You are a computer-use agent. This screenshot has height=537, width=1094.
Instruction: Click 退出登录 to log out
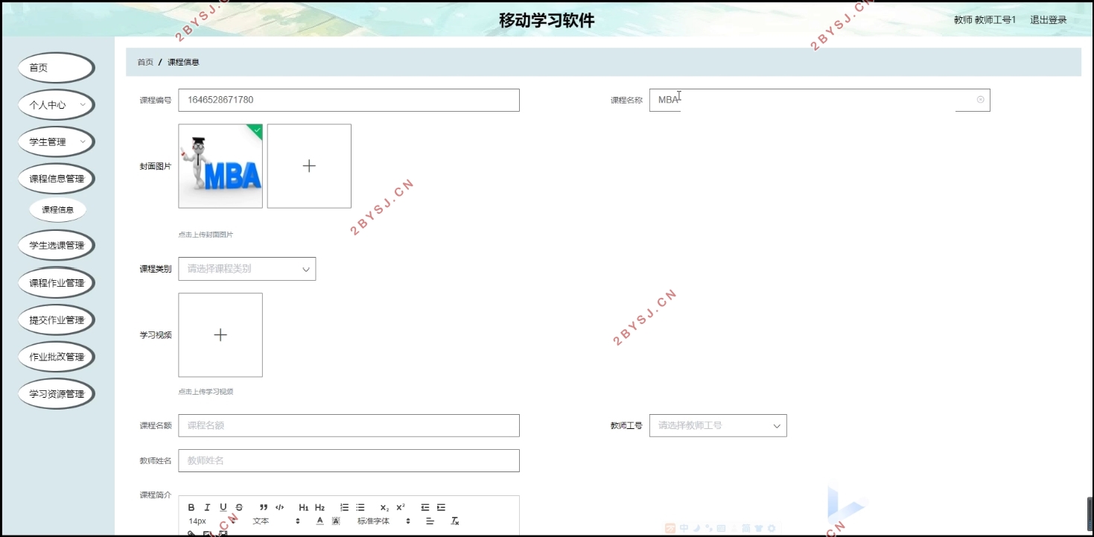(x=1048, y=20)
